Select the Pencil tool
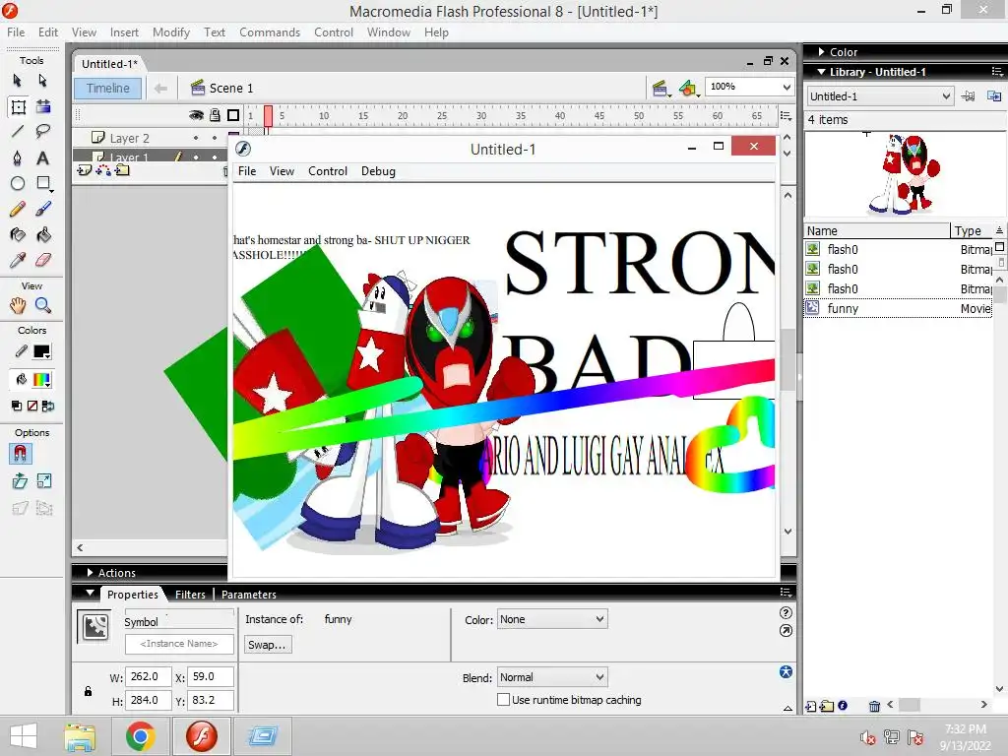This screenshot has width=1008, height=756. (18, 209)
